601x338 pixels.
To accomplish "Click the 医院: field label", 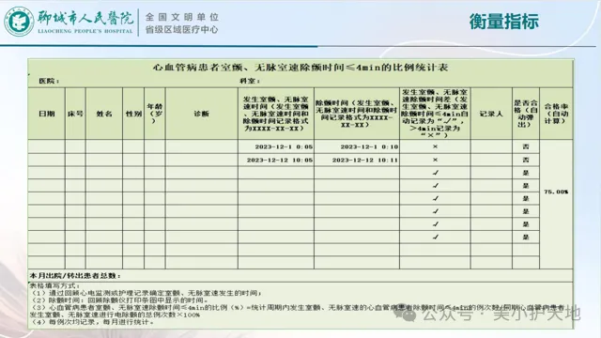I will pyautogui.click(x=49, y=82).
